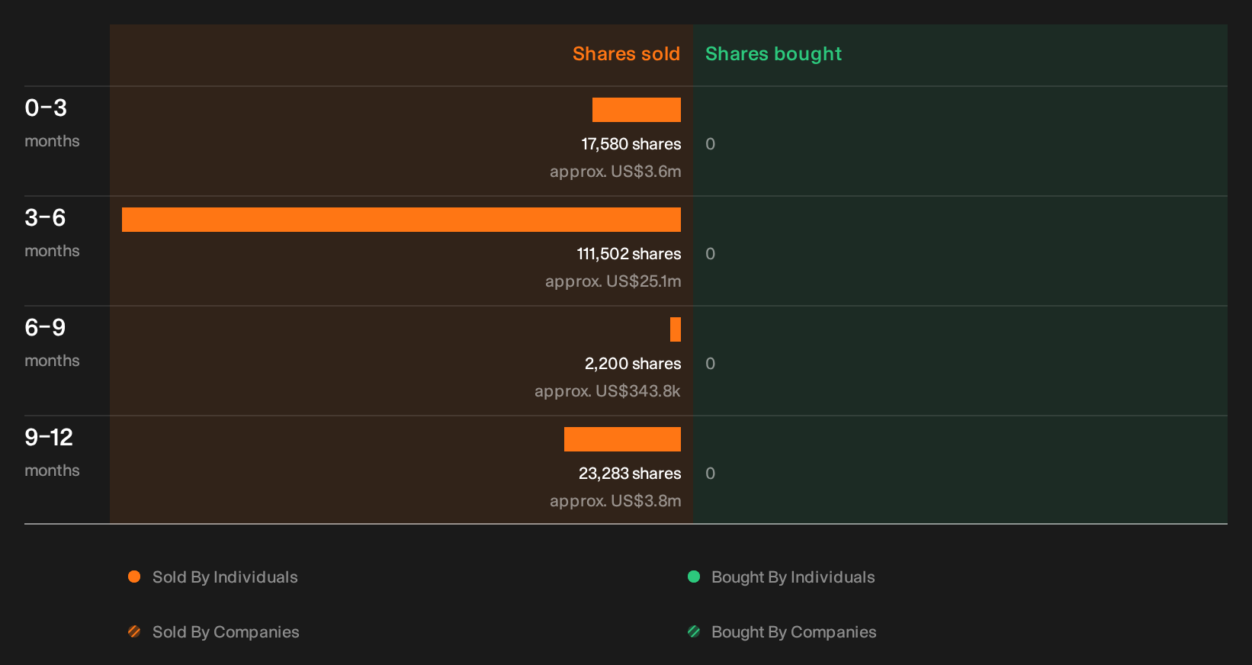Click the approx. US$343.8k amount

point(608,391)
